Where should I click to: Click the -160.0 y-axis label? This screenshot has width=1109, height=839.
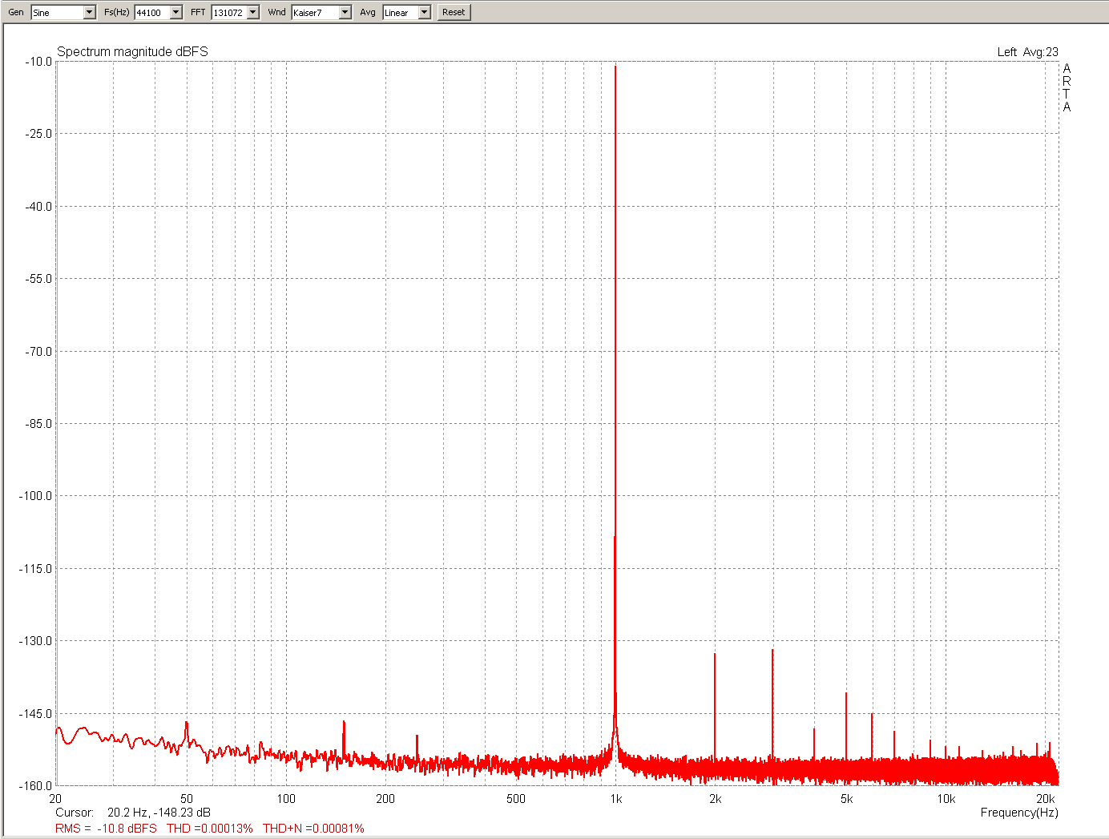click(35, 785)
